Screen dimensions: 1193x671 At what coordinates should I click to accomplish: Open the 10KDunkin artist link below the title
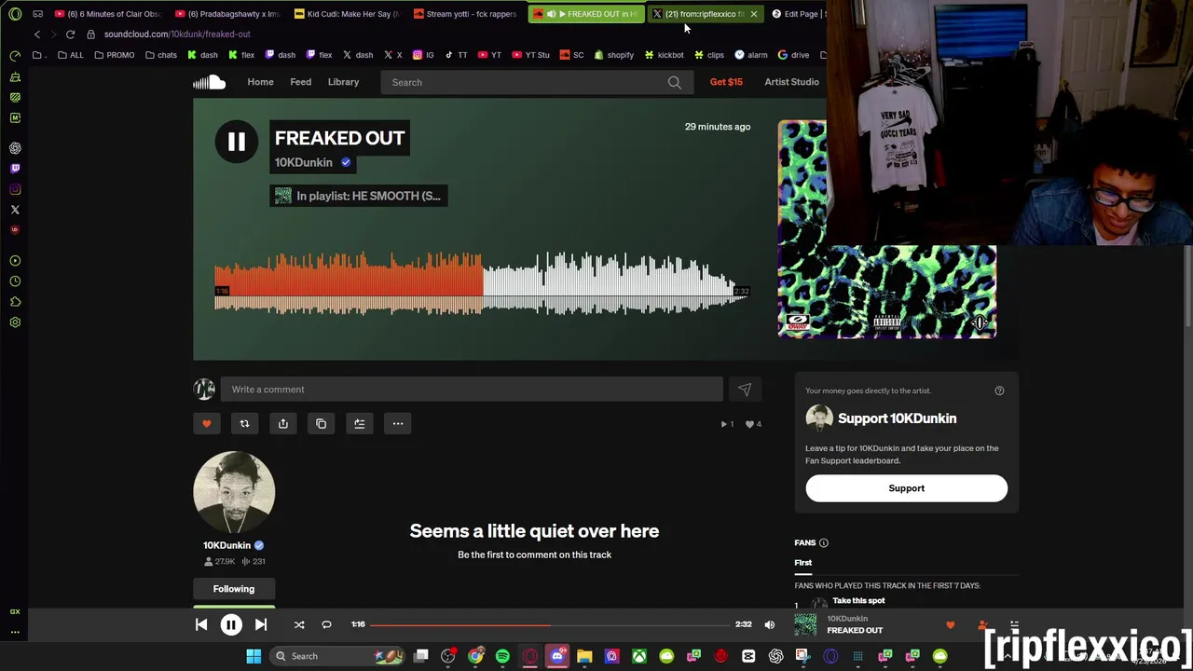pos(303,162)
